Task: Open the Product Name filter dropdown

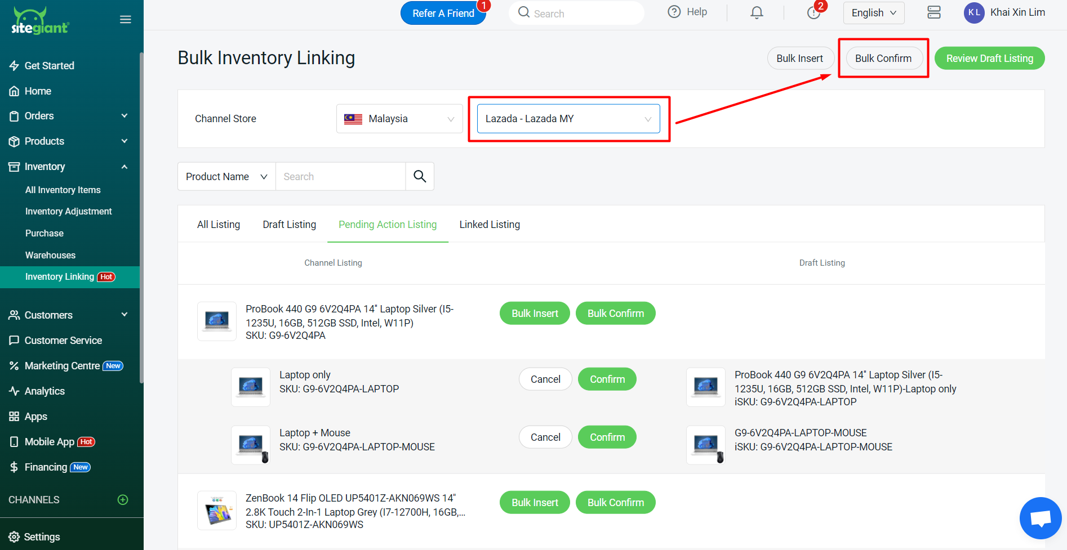Action: tap(226, 177)
